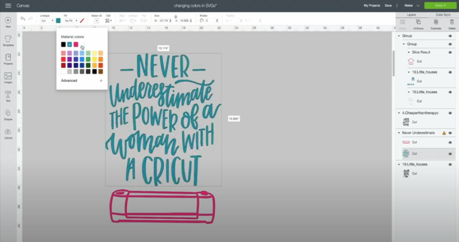This screenshot has width=459, height=242.
Task: Open the Maker machine dropdown
Action: pyautogui.click(x=412, y=6)
